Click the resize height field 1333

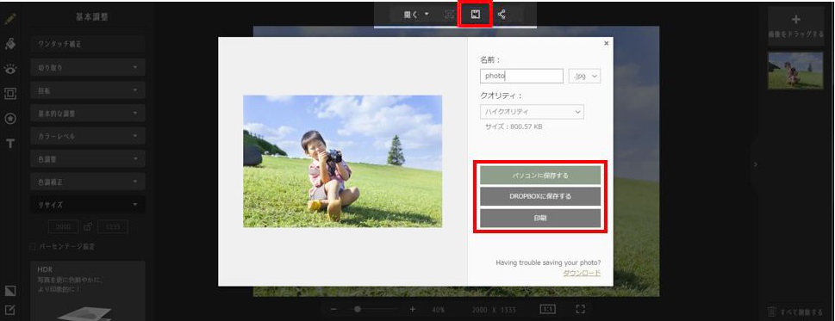click(112, 227)
